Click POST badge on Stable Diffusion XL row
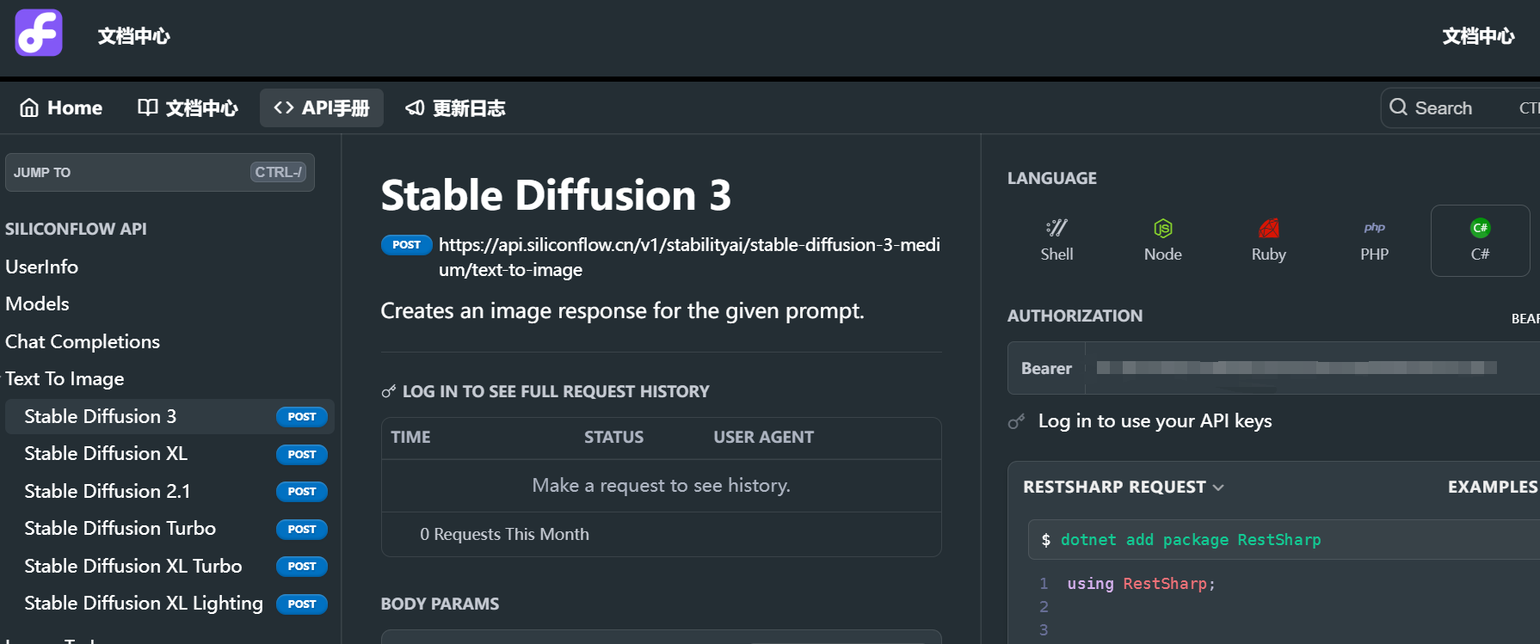 click(x=302, y=454)
